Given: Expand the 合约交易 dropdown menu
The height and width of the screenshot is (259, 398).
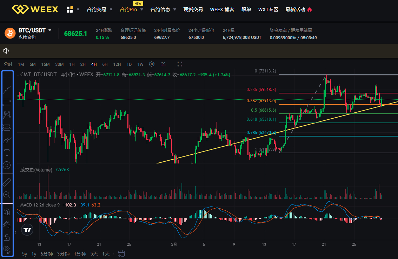Looking at the screenshot, I should point(111,9).
